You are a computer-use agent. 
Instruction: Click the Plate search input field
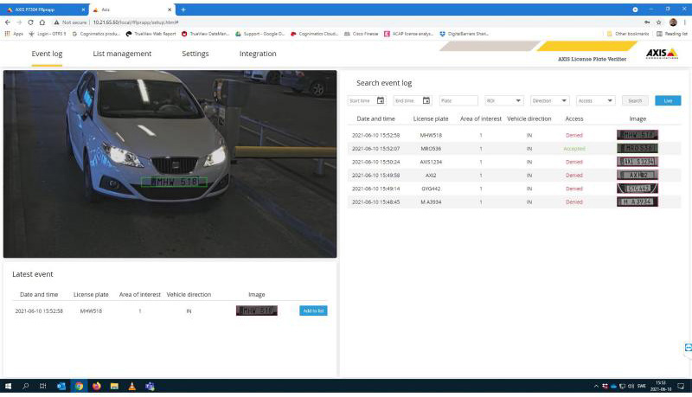pyautogui.click(x=458, y=100)
